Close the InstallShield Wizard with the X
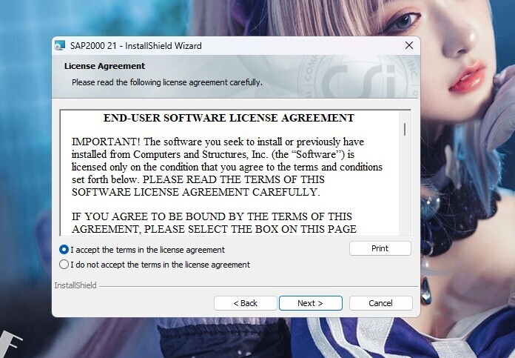Screen dimensions: 515x358 [x=409, y=45]
